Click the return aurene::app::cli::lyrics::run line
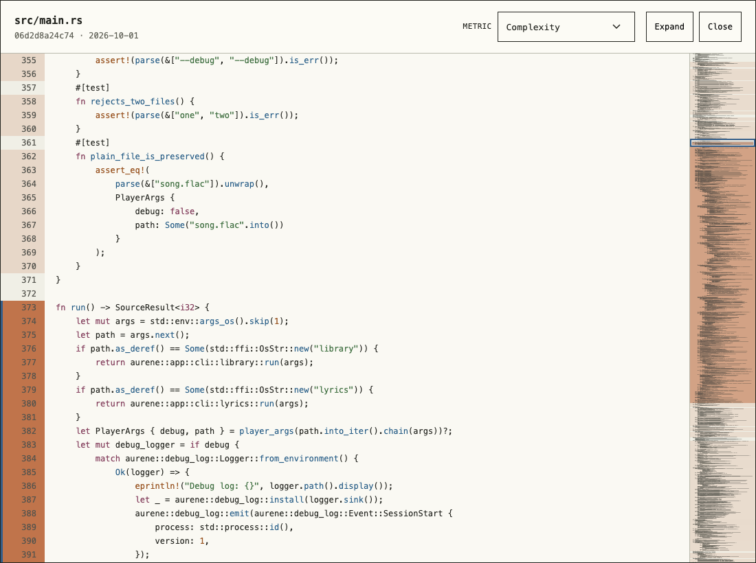 click(x=202, y=404)
